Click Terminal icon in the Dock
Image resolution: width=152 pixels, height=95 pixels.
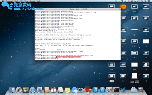(x=116, y=90)
